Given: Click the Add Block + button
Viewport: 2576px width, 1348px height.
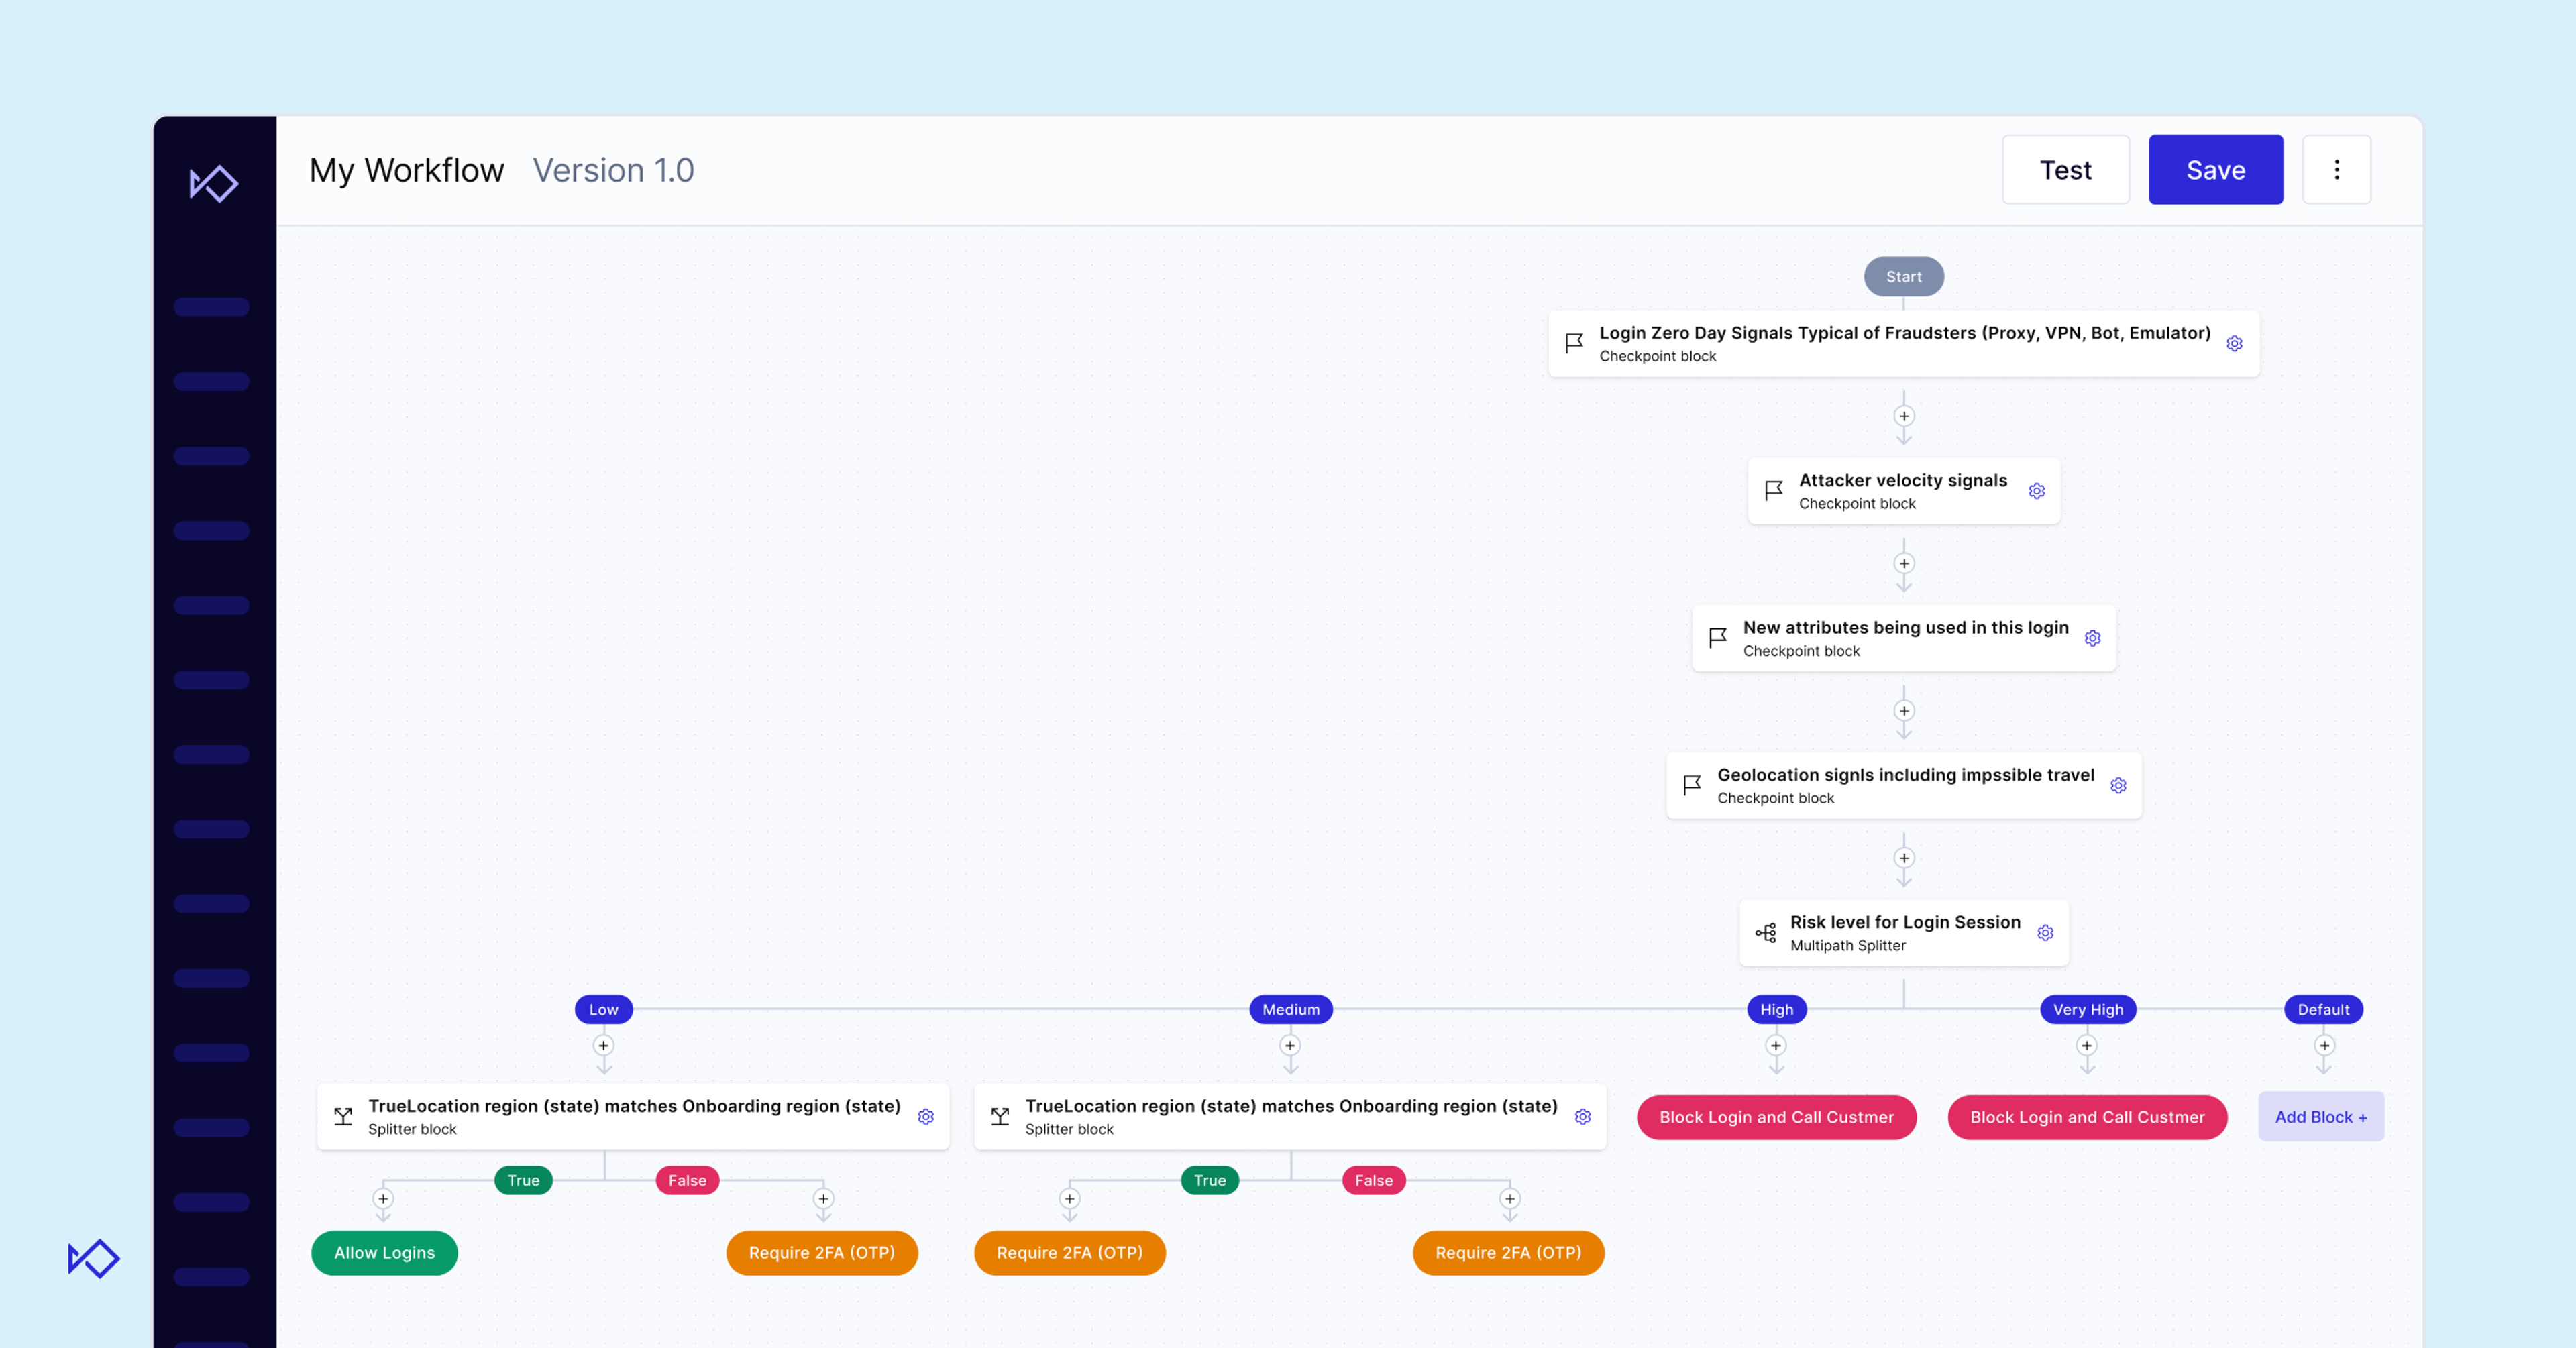Looking at the screenshot, I should [x=2320, y=1117].
